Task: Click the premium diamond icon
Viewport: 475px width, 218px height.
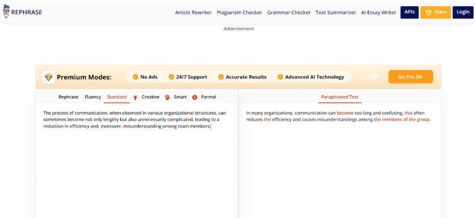Action: (x=49, y=77)
